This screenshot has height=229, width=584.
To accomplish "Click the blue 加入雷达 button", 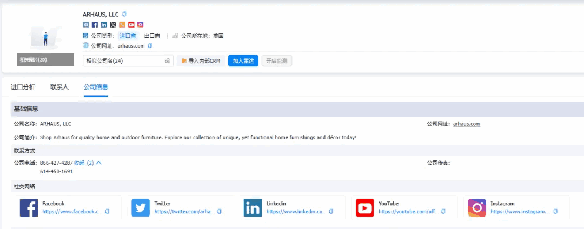I will [243, 60].
